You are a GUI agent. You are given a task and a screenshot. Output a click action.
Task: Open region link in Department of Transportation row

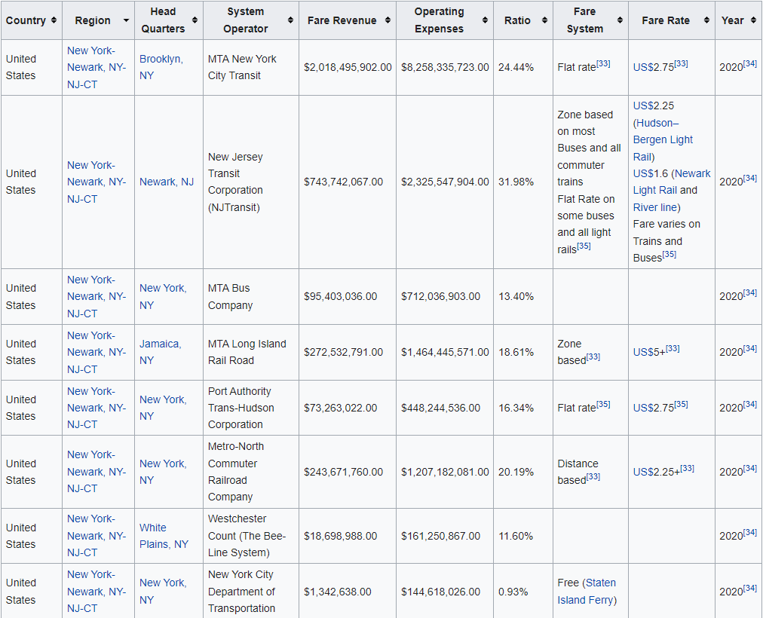coord(97,592)
